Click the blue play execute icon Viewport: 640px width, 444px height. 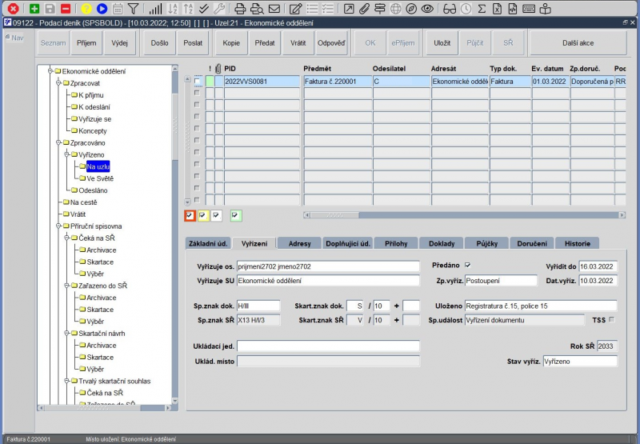point(102,8)
